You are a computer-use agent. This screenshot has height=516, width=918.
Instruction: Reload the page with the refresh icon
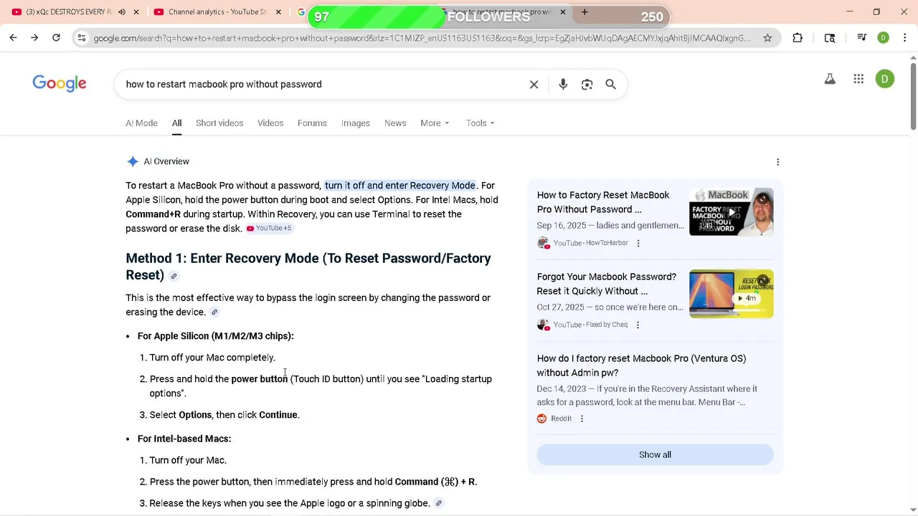(x=56, y=38)
